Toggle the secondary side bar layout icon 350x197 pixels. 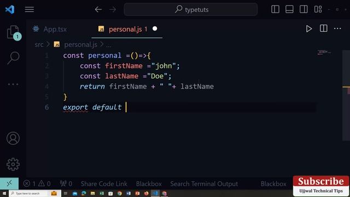[x=304, y=9]
